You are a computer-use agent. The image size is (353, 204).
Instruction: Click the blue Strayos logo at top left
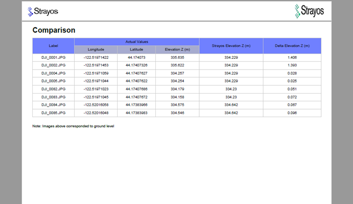[x=43, y=11]
